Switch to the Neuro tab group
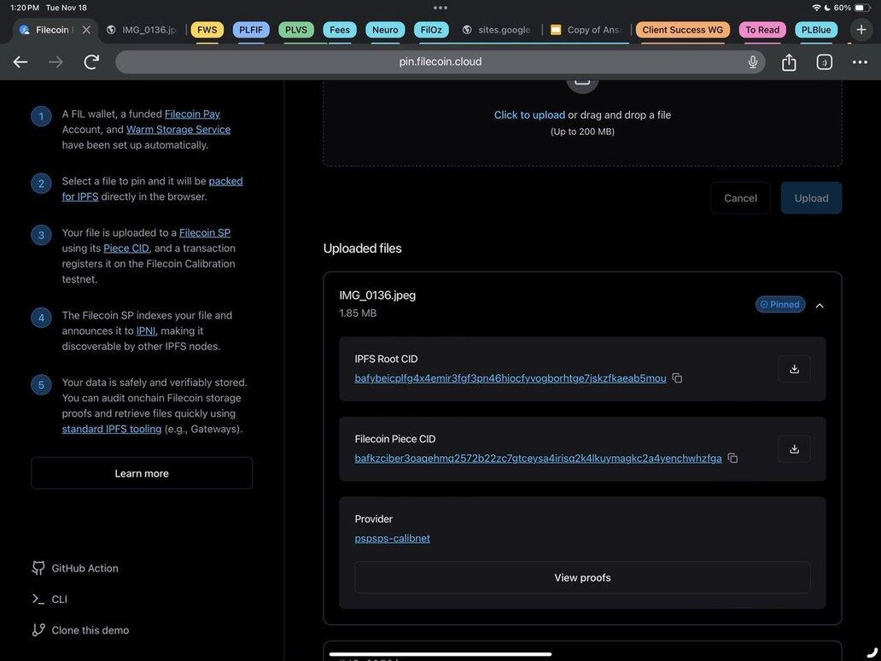The height and width of the screenshot is (661, 881). click(385, 30)
